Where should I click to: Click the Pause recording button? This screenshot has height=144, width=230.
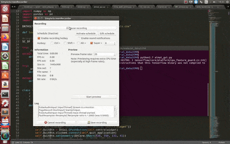point(76,28)
